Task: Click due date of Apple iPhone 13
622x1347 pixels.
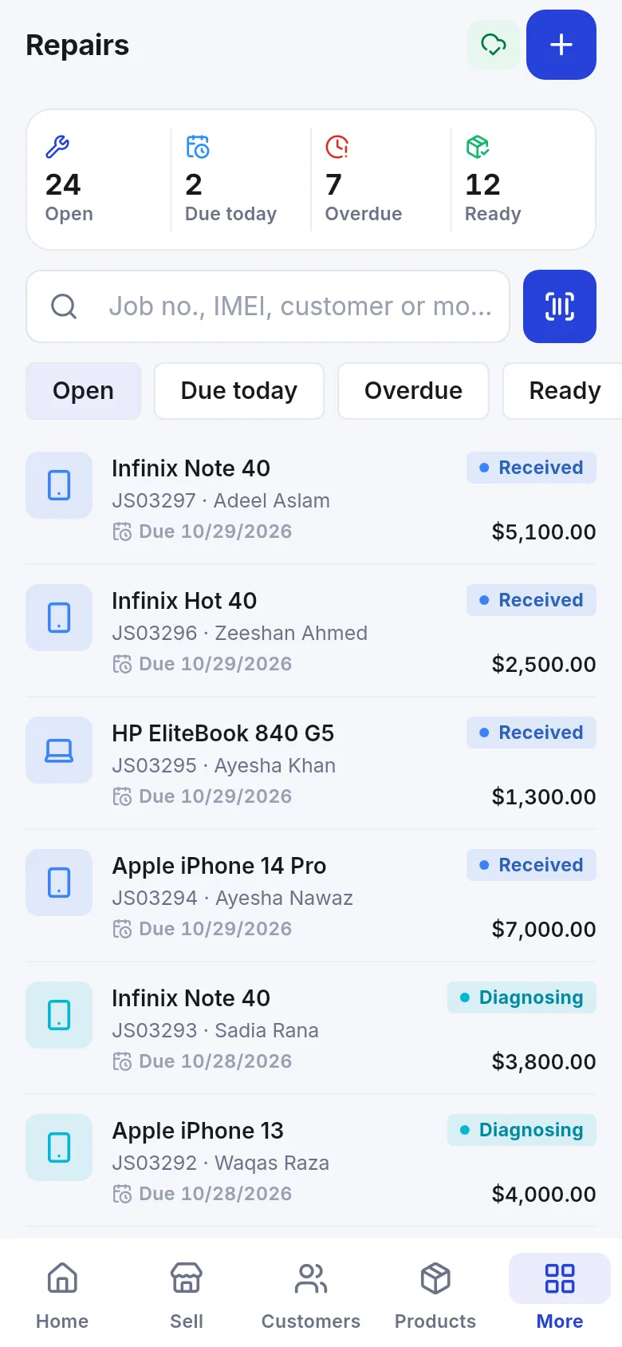Action: point(203,1194)
